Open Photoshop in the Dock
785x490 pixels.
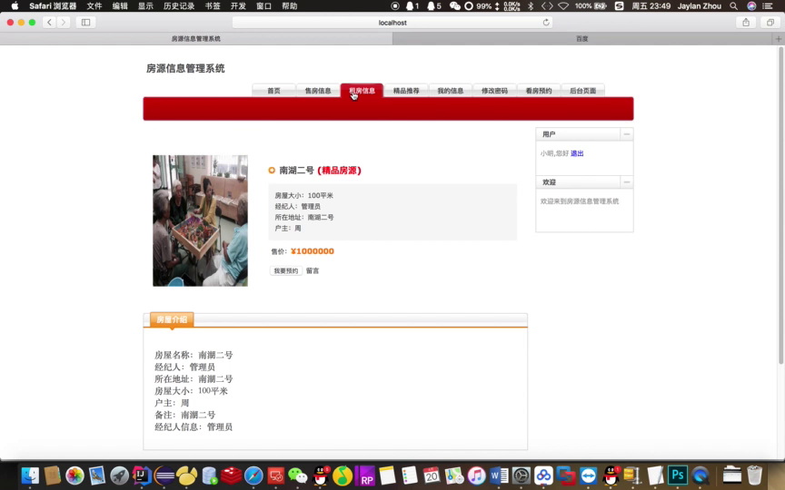(678, 475)
